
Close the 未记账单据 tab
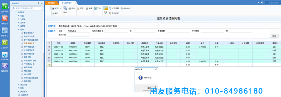click(x=75, y=3)
